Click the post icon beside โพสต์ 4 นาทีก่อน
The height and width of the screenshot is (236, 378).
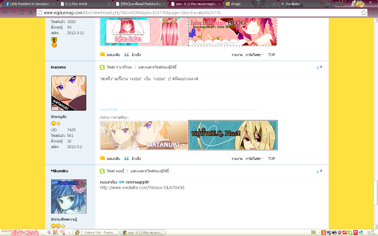click(102, 67)
